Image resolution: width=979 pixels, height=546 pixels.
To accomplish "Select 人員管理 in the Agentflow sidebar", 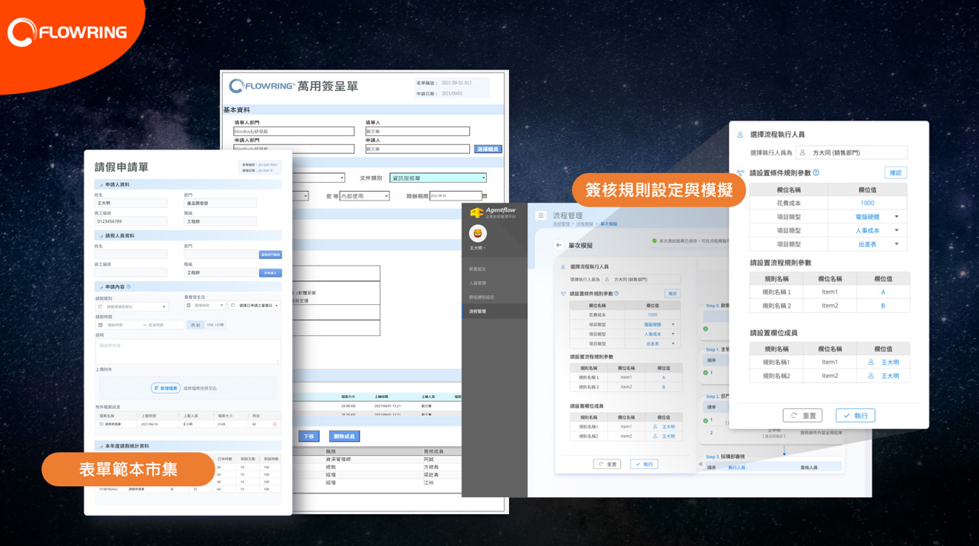I will [478, 283].
